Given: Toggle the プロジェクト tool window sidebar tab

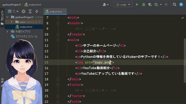Looking at the screenshot, I should tap(2, 18).
